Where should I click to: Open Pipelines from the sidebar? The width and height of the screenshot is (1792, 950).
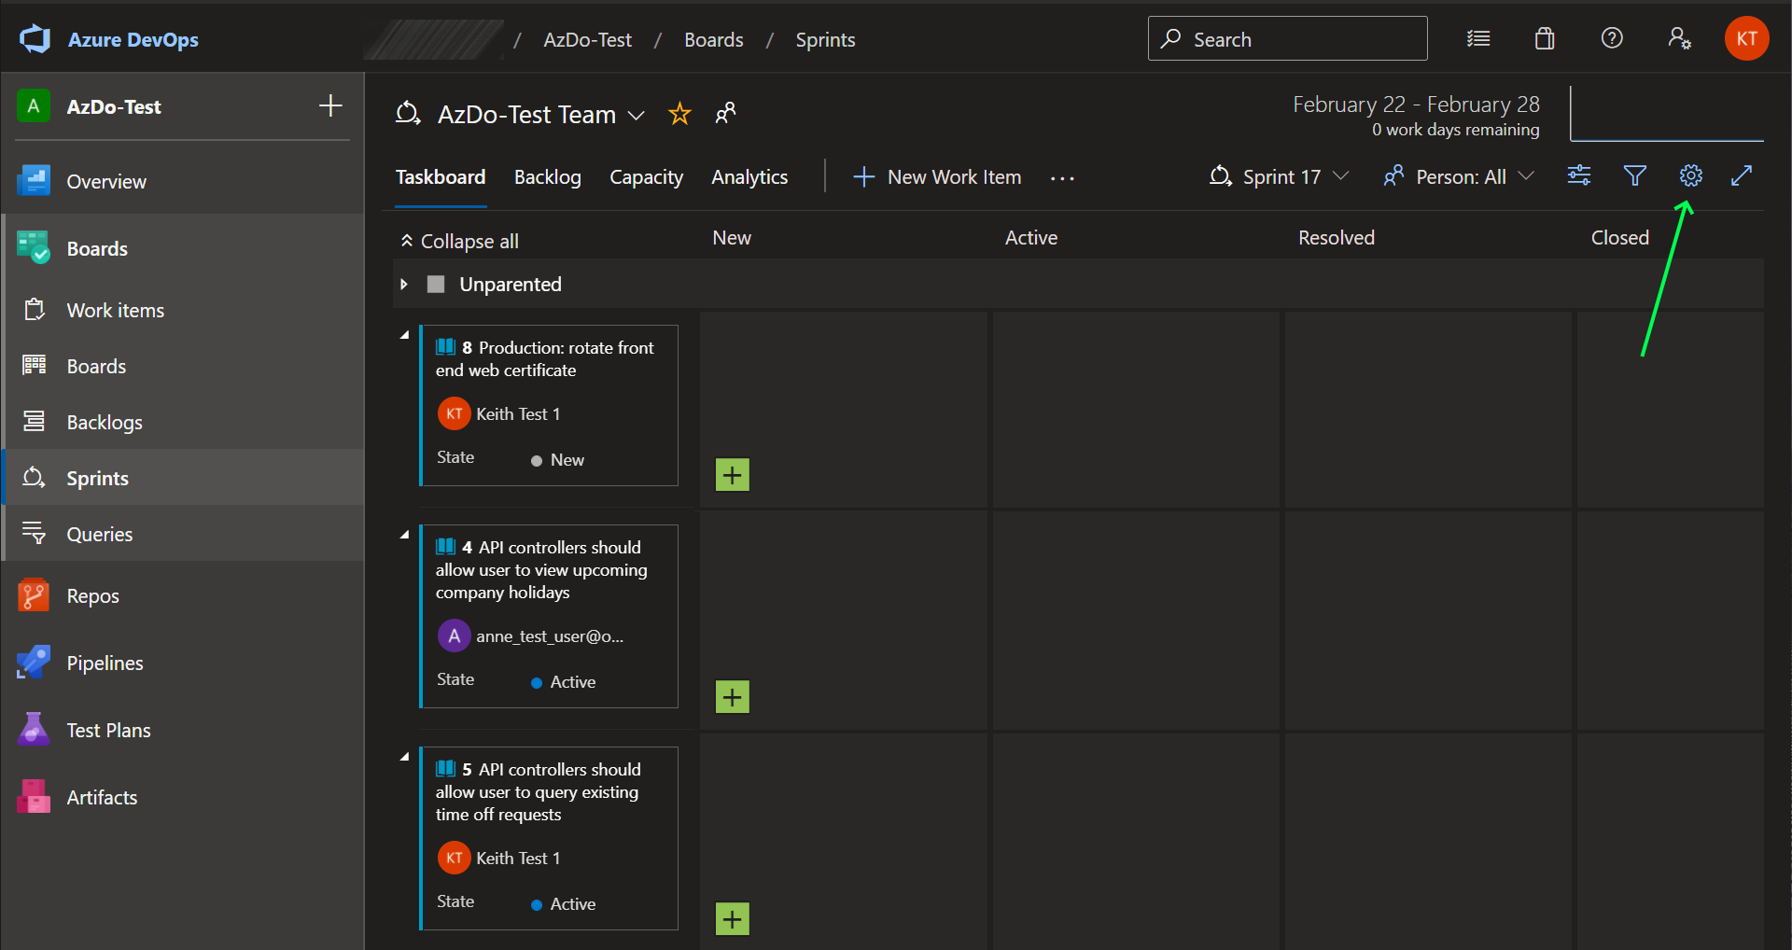click(x=105, y=663)
